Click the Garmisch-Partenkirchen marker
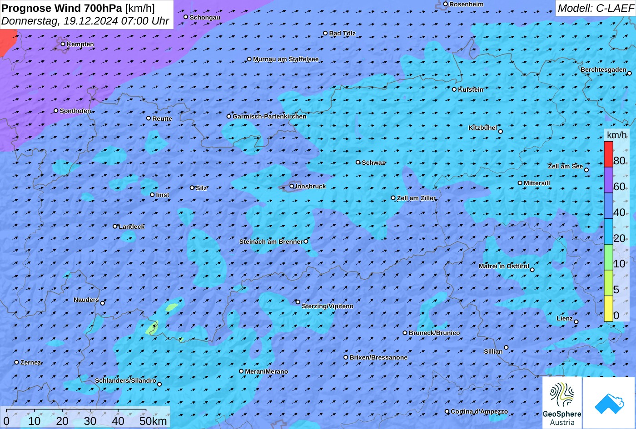Image resolution: width=636 pixels, height=429 pixels. [229, 116]
